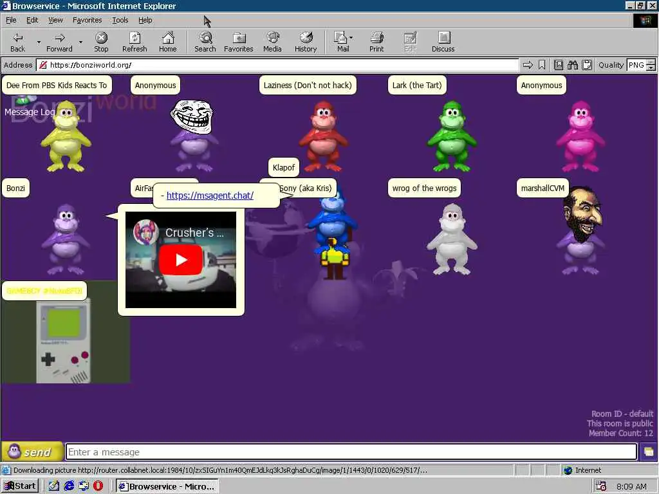The image size is (659, 494).
Task: Click the red Laziness Bonzi character
Action: click(x=323, y=136)
